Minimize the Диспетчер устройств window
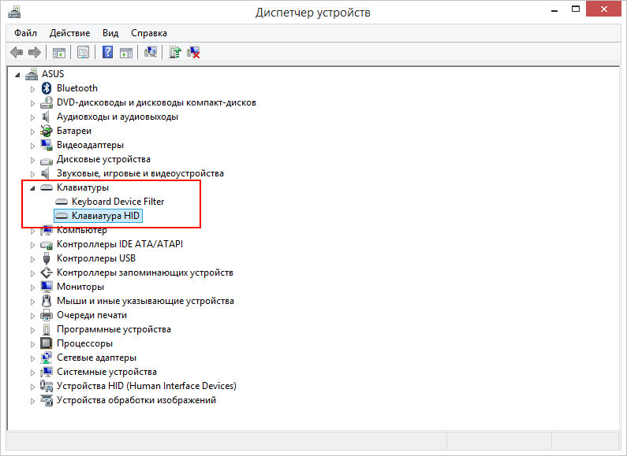The width and height of the screenshot is (627, 456). point(554,9)
